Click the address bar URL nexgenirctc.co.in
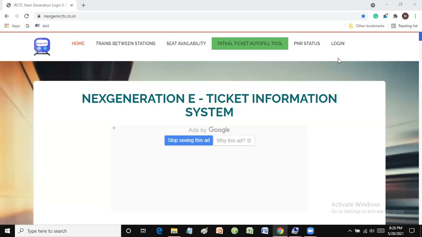 (x=60, y=16)
